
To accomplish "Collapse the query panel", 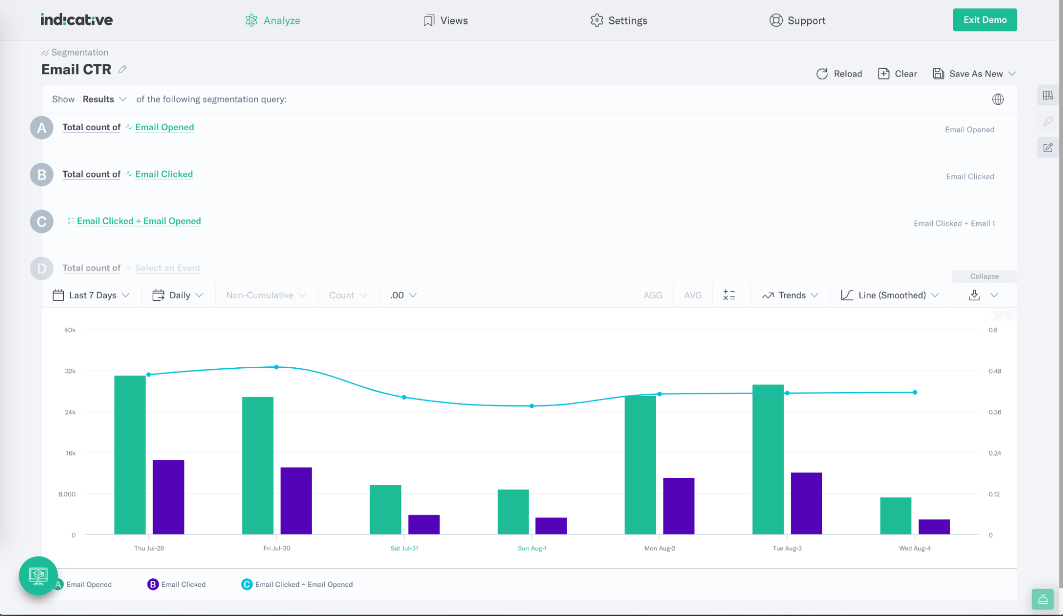I will 984,276.
